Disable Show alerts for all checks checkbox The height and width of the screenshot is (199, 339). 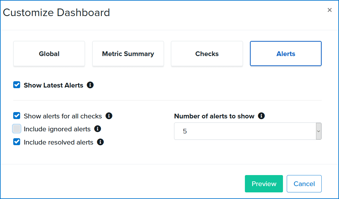click(17, 116)
